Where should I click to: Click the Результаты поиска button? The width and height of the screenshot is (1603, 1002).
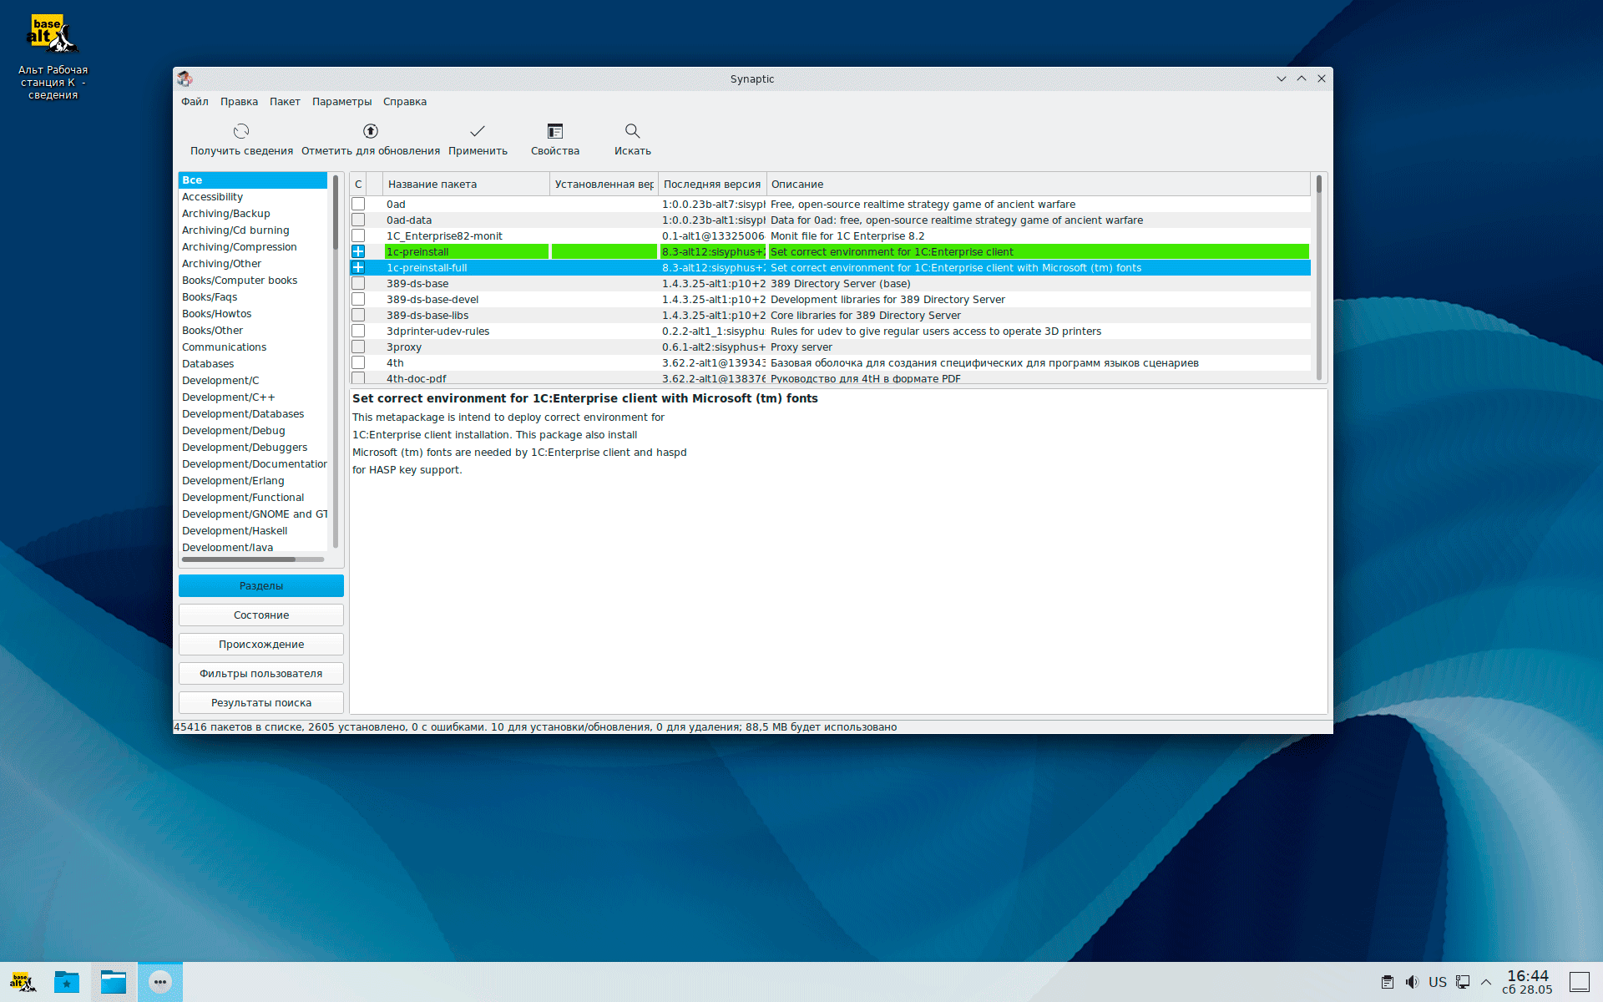point(260,703)
